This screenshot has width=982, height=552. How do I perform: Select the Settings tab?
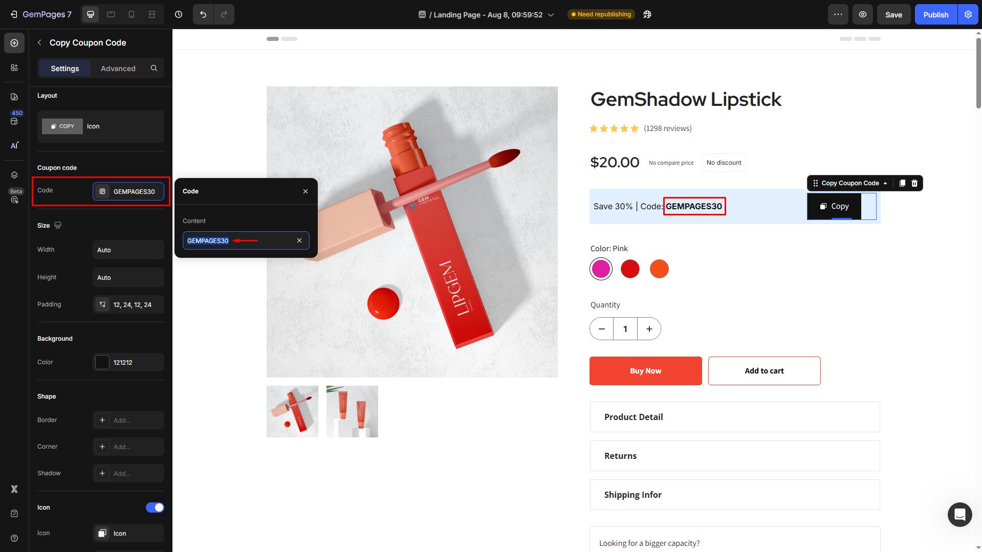65,69
